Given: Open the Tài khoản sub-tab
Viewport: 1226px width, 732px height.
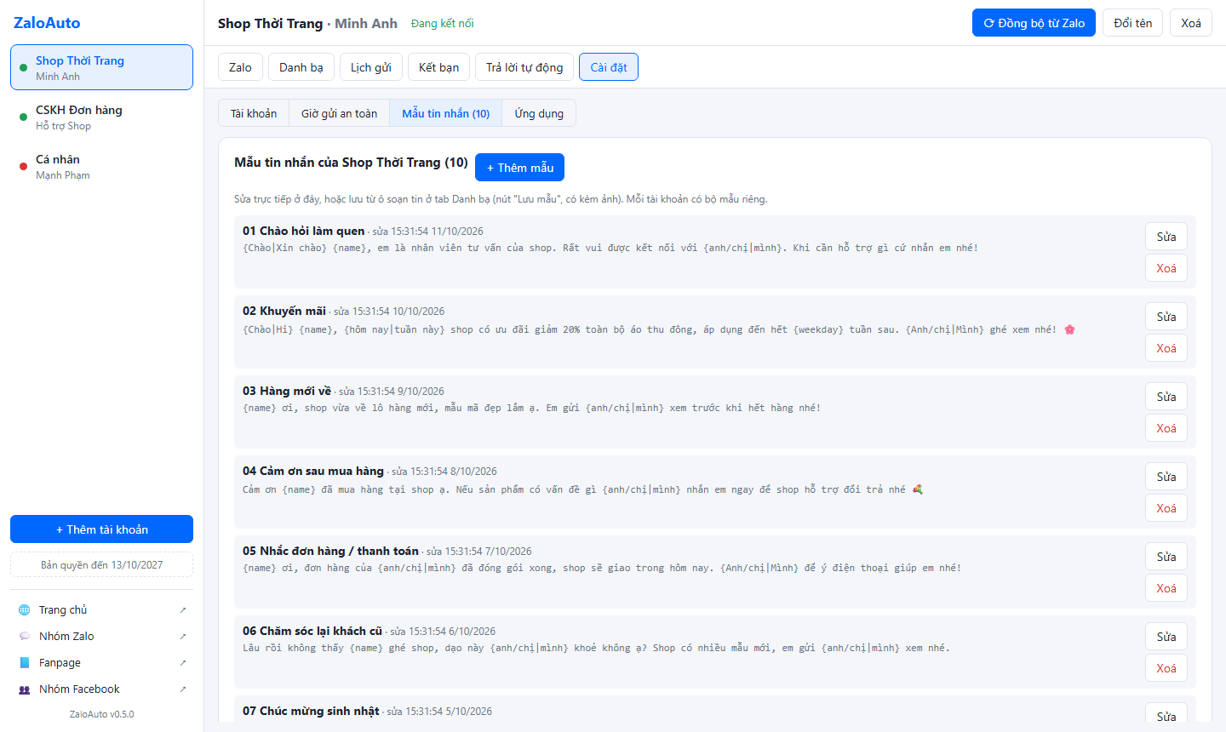Looking at the screenshot, I should 254,113.
